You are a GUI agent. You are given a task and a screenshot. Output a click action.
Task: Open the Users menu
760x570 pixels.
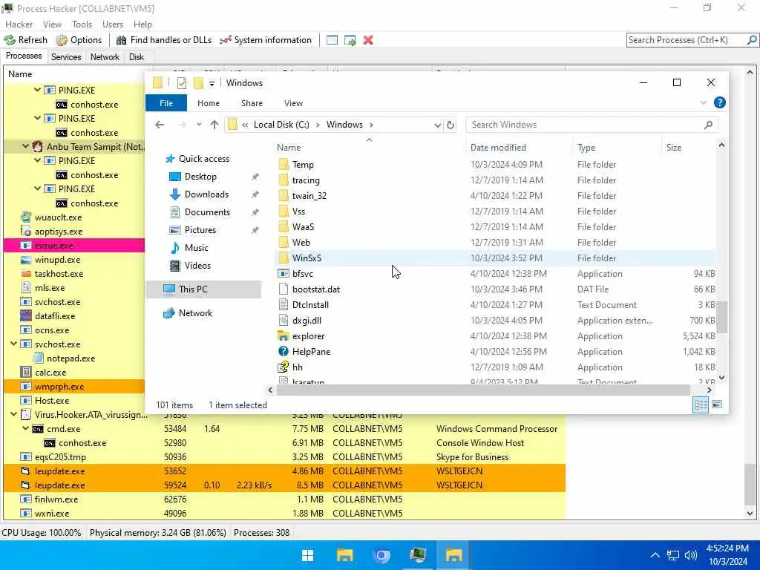point(113,24)
